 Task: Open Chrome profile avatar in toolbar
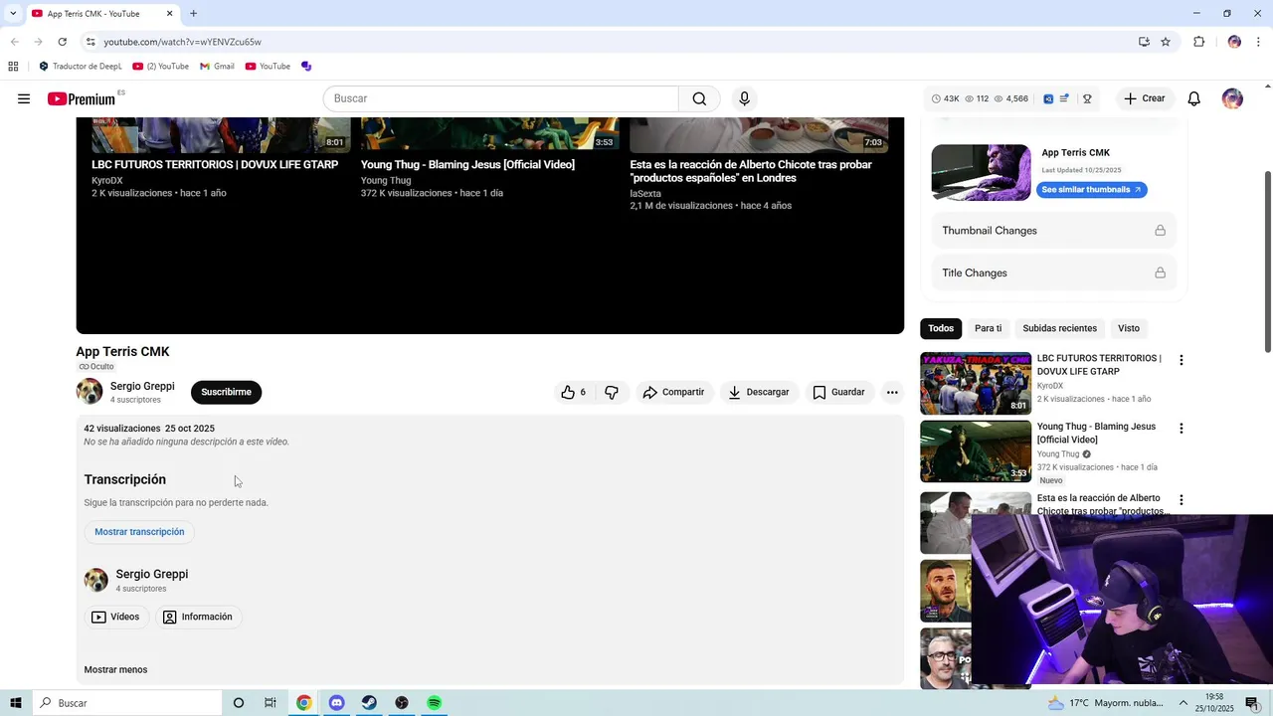(1234, 42)
